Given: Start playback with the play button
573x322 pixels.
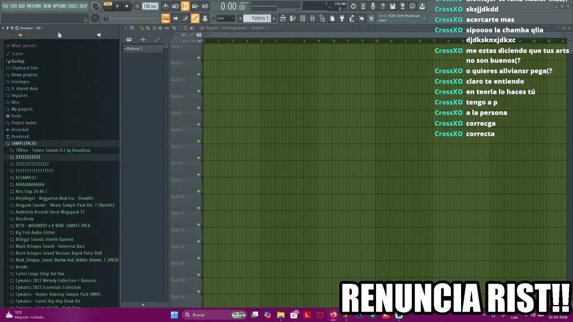Looking at the screenshot, I should (x=117, y=6).
